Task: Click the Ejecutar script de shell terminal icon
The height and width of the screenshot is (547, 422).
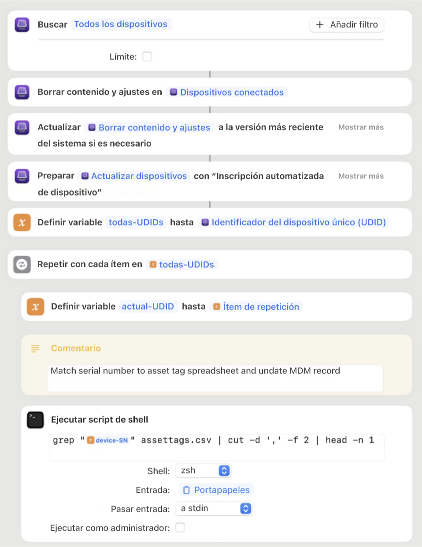Action: (x=35, y=420)
